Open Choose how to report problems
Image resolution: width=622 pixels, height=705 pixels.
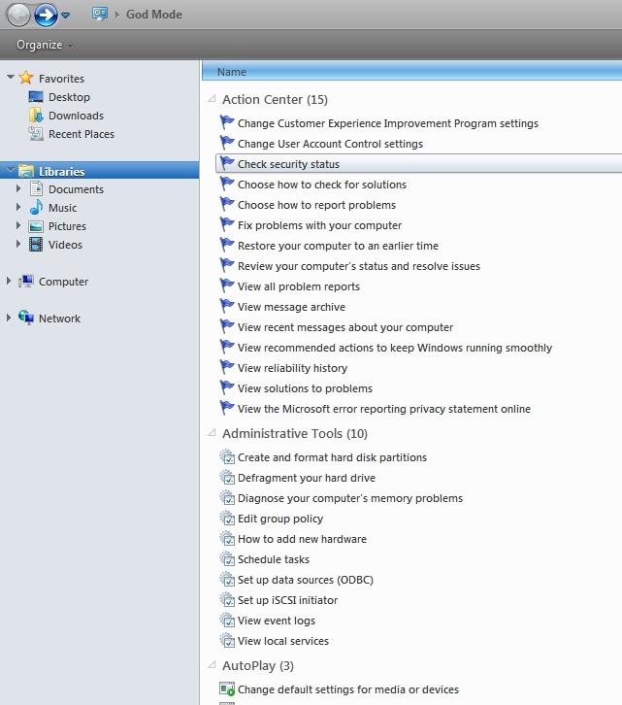(316, 205)
